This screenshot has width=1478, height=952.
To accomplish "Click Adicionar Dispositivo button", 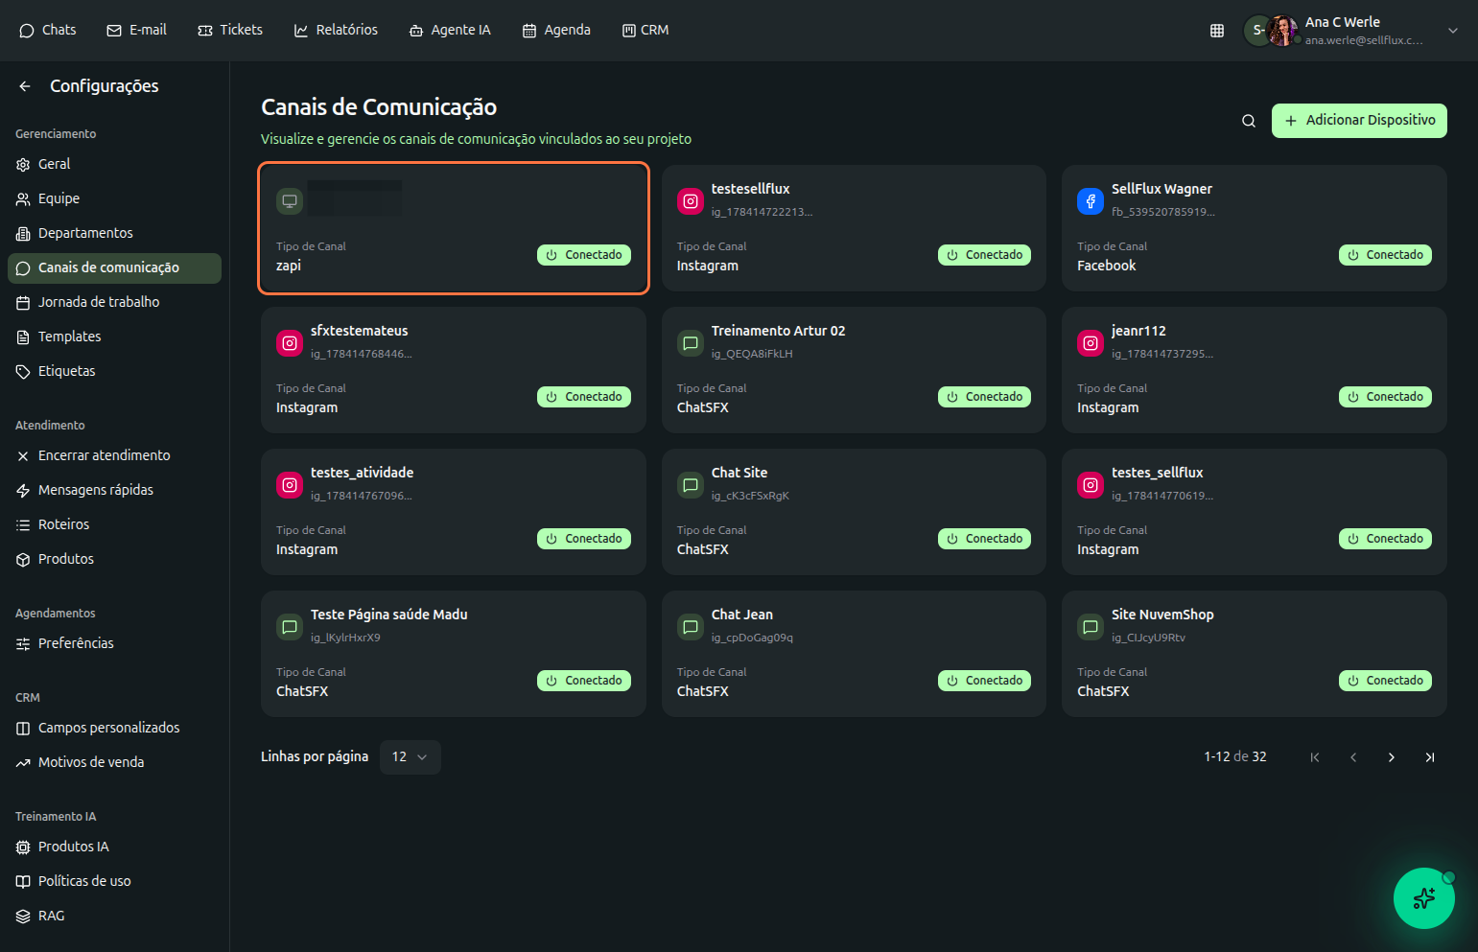I will point(1359,121).
